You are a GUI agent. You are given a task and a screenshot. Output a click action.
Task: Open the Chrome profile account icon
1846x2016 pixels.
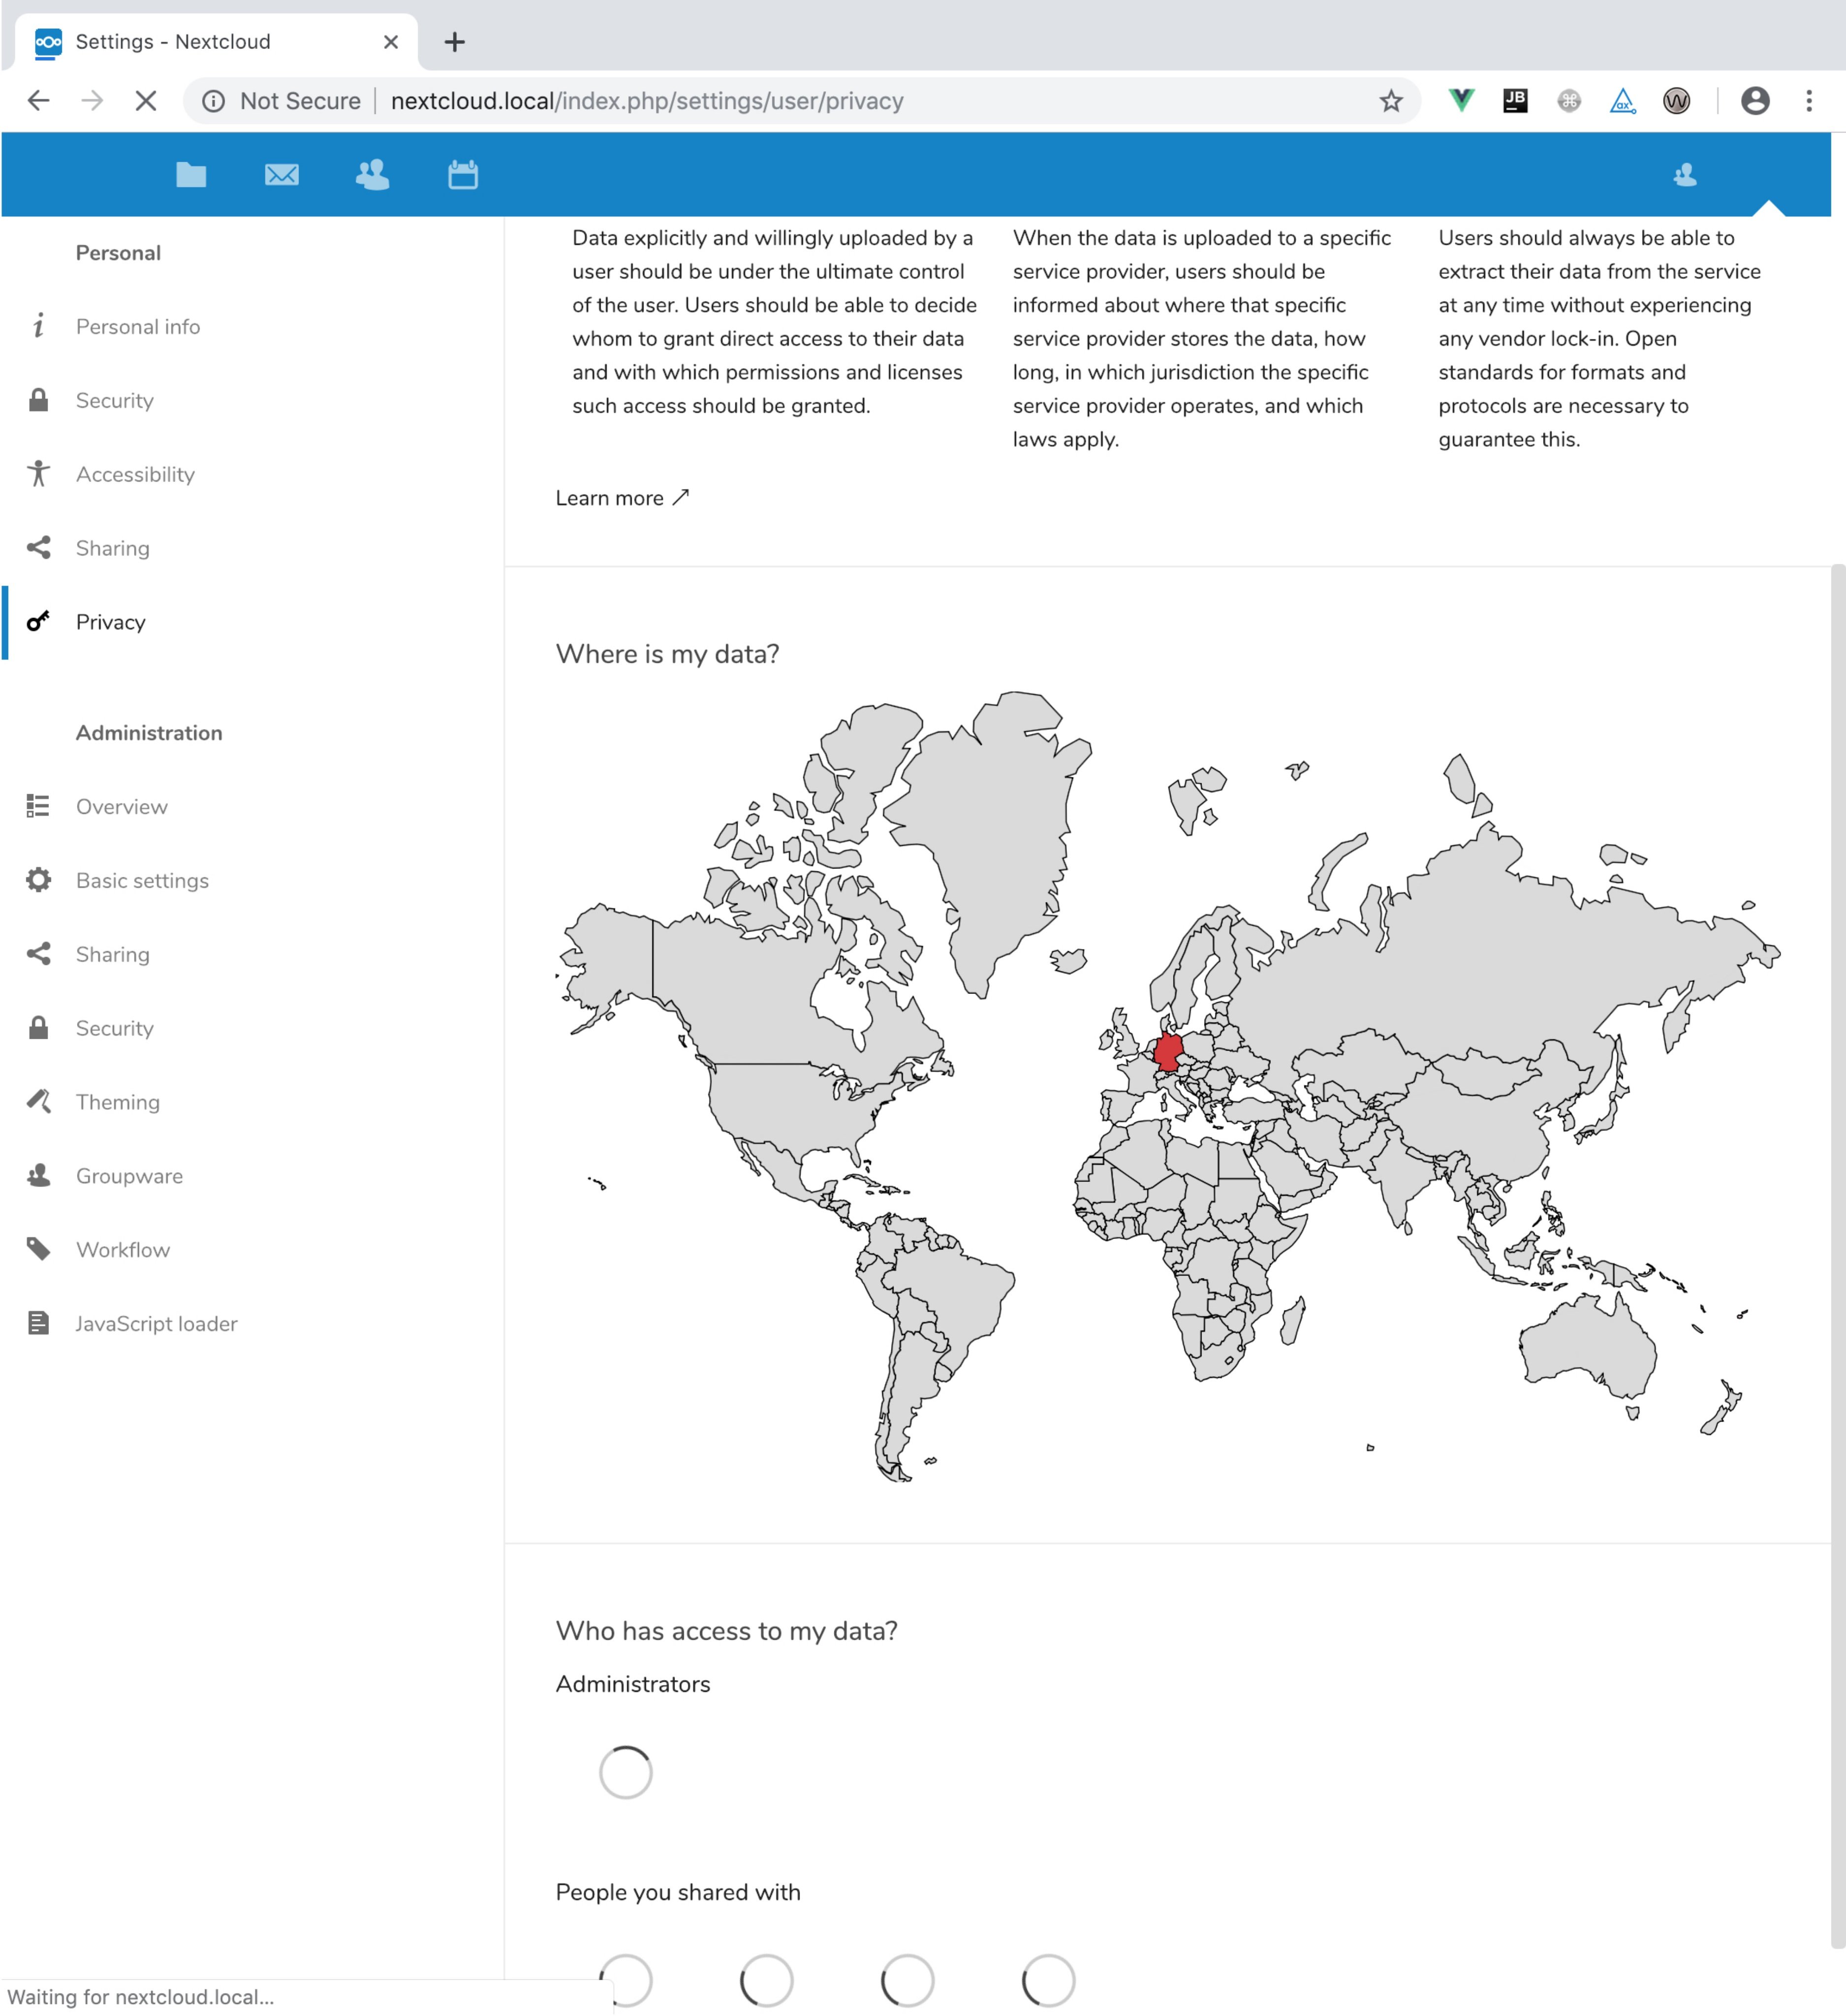pyautogui.click(x=1754, y=101)
